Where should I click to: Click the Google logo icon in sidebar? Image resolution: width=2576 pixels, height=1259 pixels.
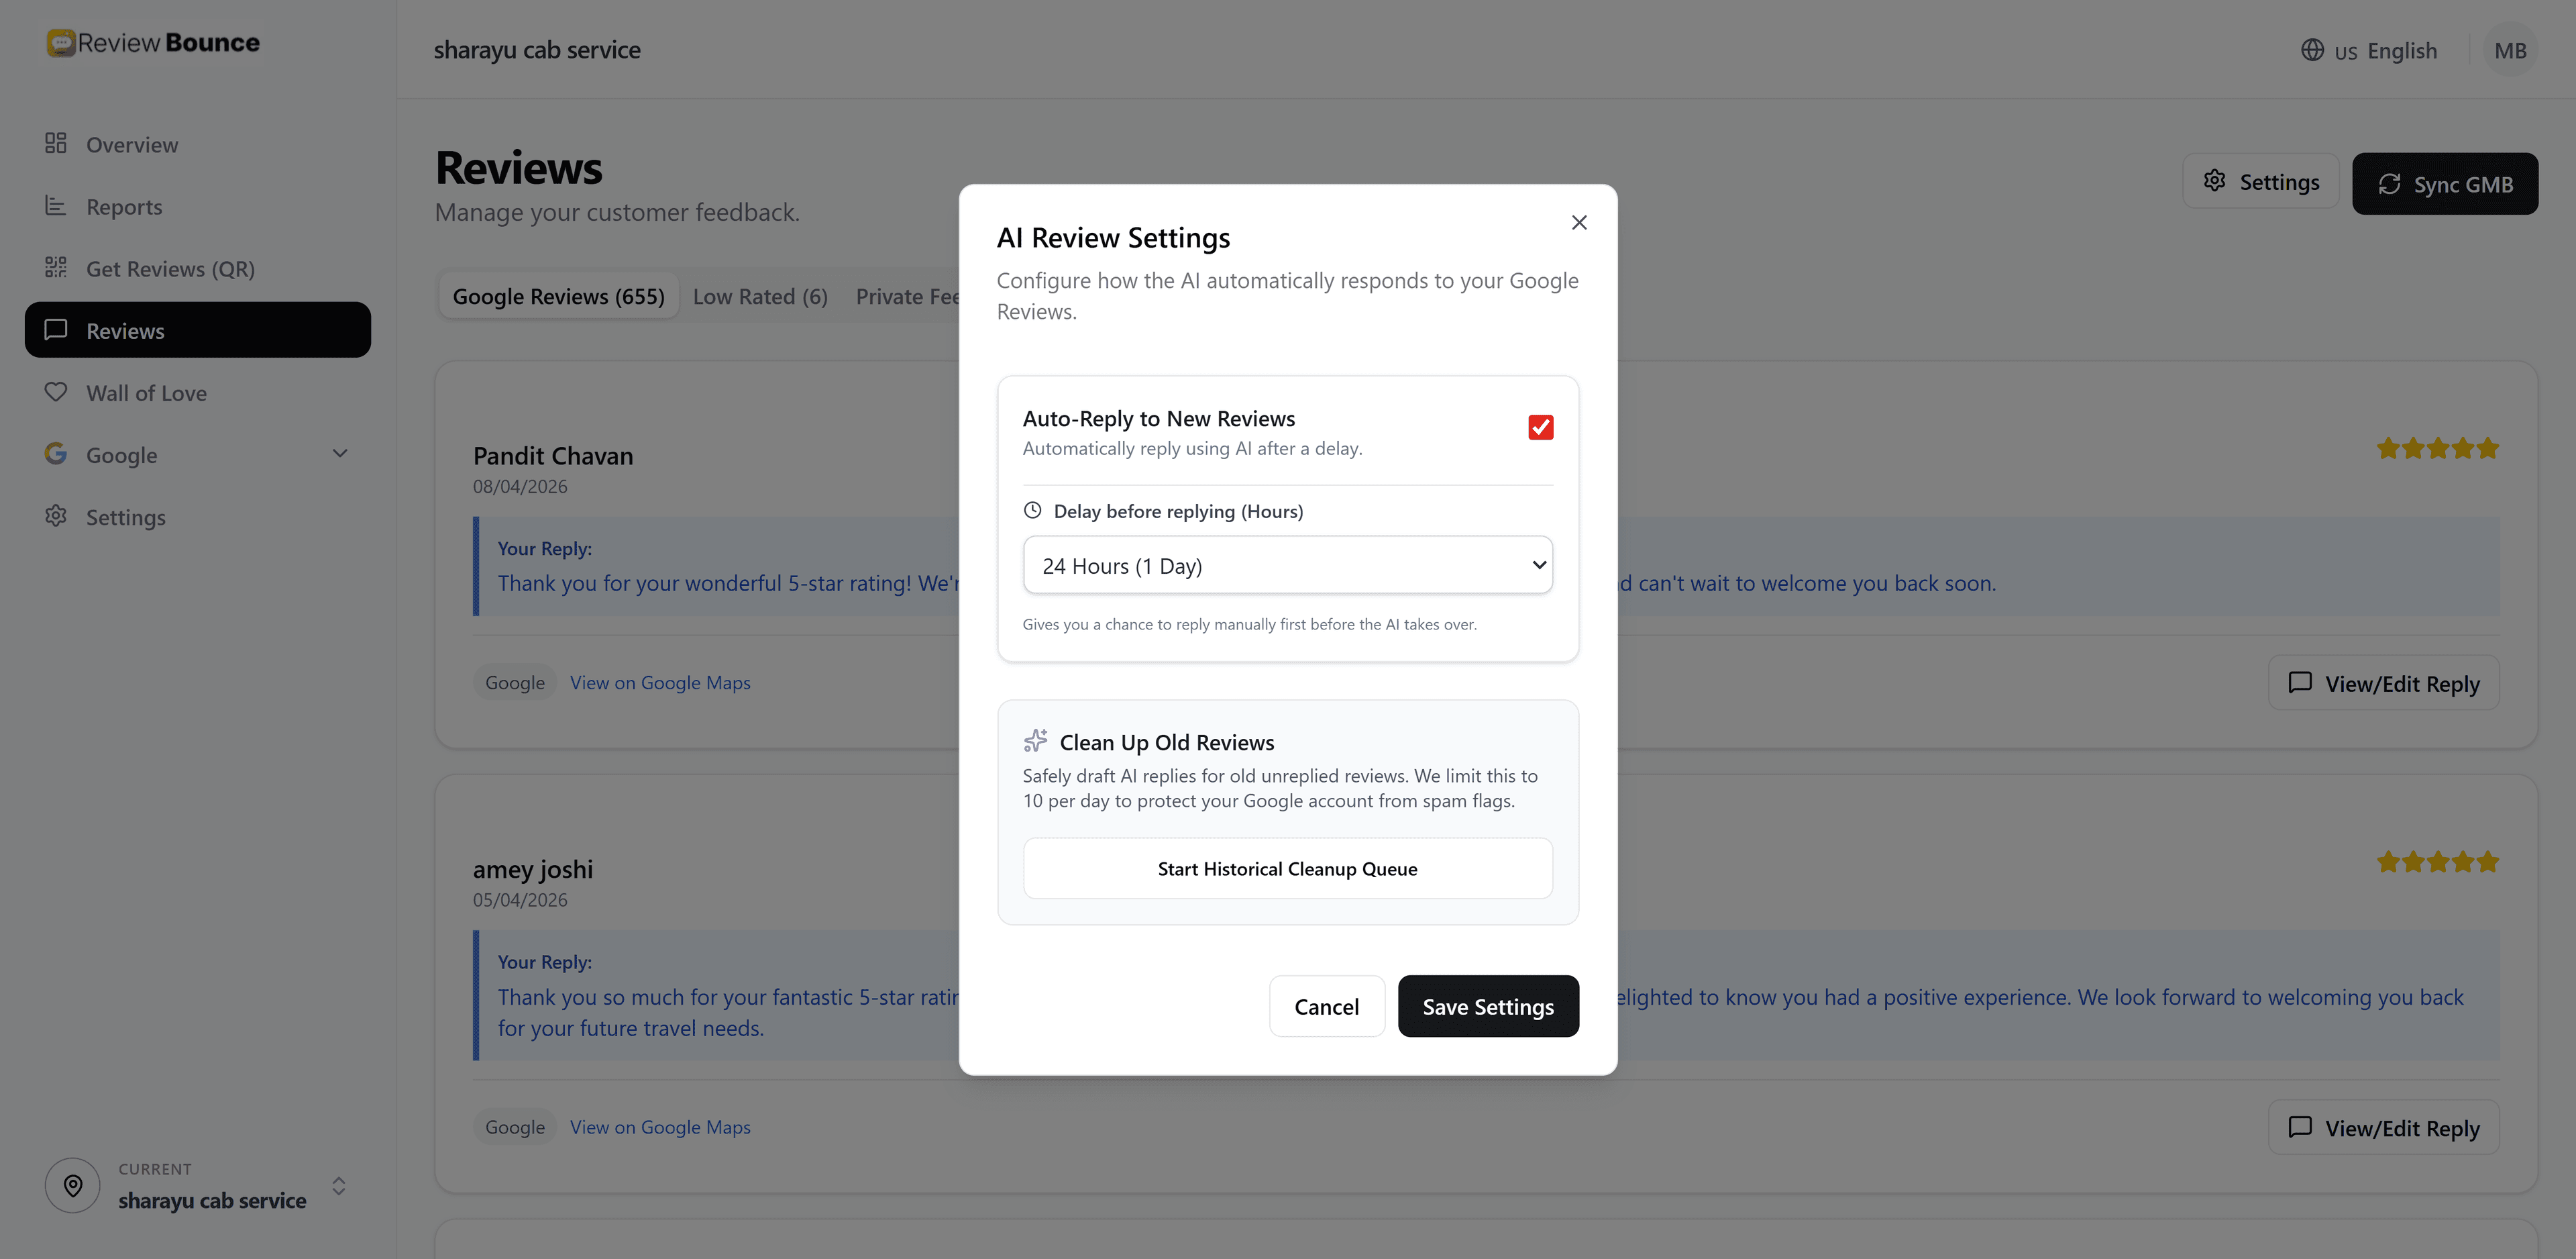pos(56,454)
